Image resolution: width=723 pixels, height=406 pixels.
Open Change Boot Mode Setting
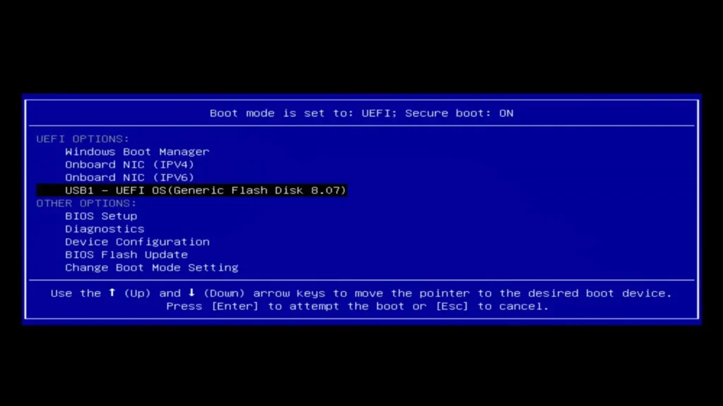point(152,268)
